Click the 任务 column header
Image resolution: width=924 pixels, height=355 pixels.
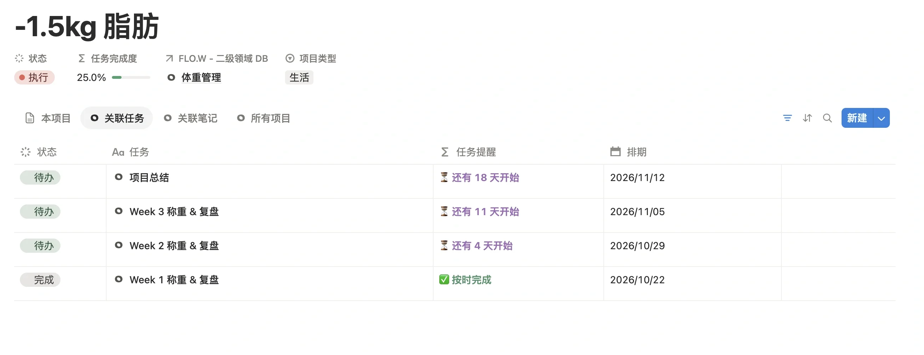[130, 152]
